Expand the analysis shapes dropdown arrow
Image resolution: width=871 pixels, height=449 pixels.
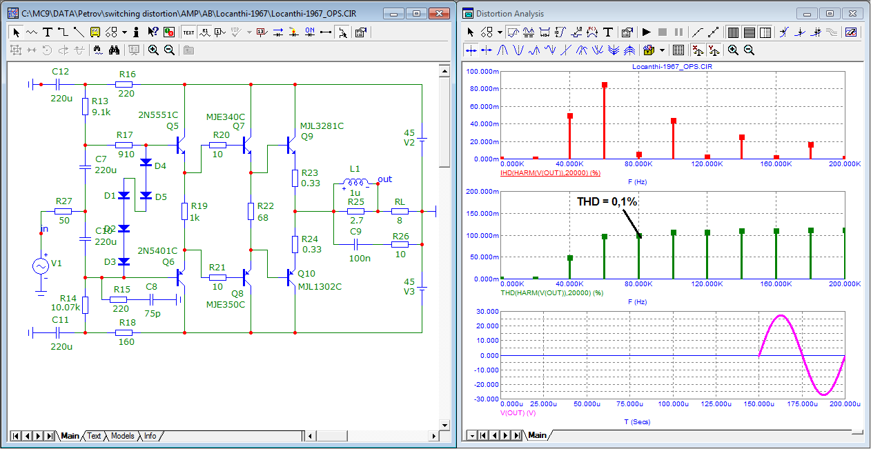pyautogui.click(x=499, y=32)
